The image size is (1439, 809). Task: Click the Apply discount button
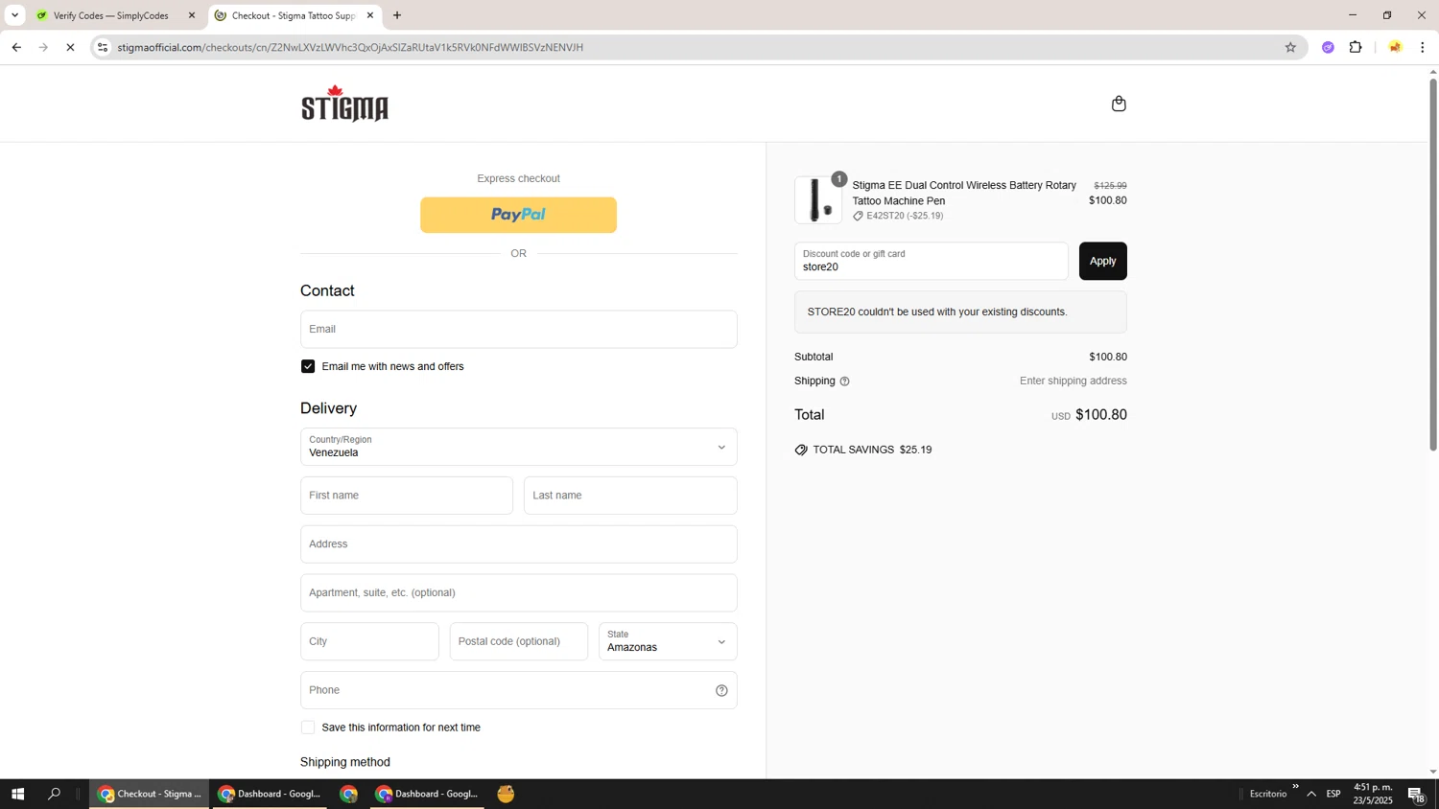(1102, 261)
